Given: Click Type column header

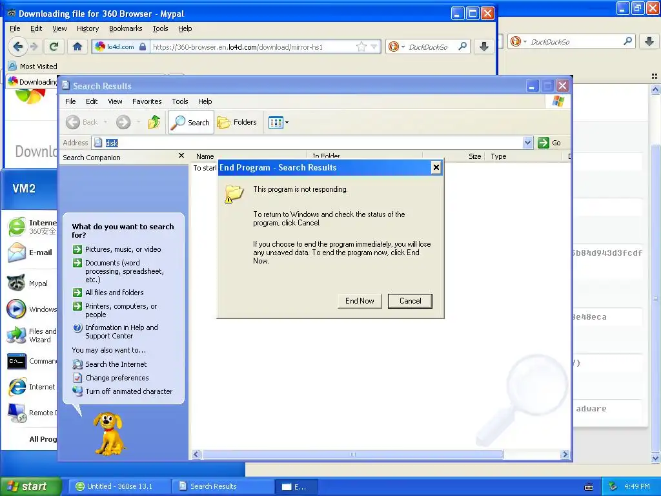Looking at the screenshot, I should [524, 156].
